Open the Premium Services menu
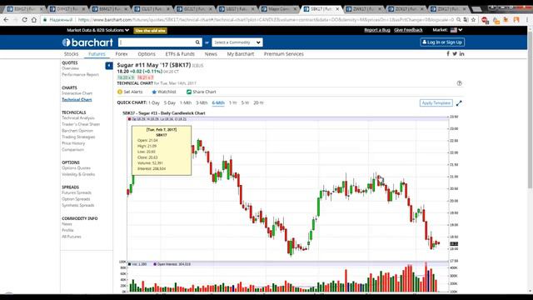Image resolution: width=533 pixels, height=300 pixels. tap(284, 54)
